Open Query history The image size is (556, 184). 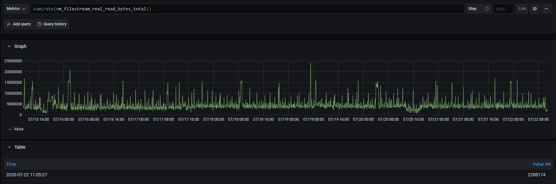(x=52, y=24)
